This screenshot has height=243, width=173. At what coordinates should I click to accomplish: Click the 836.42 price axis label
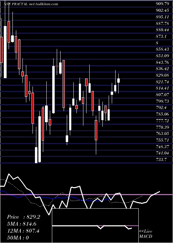(162, 69)
